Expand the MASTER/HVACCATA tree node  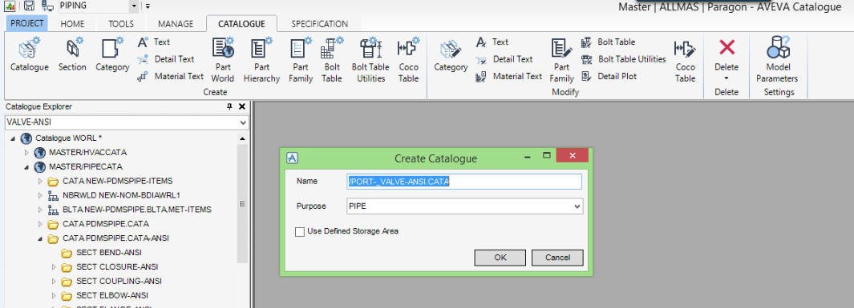pyautogui.click(x=26, y=153)
